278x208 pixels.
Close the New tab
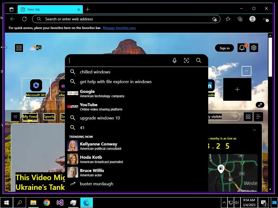coord(78,9)
